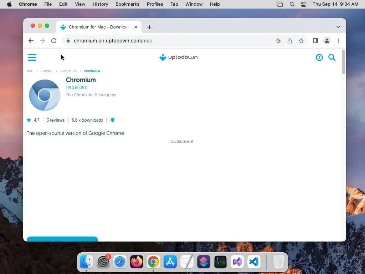Screen dimensions: 365x274
Task: Open the Window menu
Action: point(194,4)
